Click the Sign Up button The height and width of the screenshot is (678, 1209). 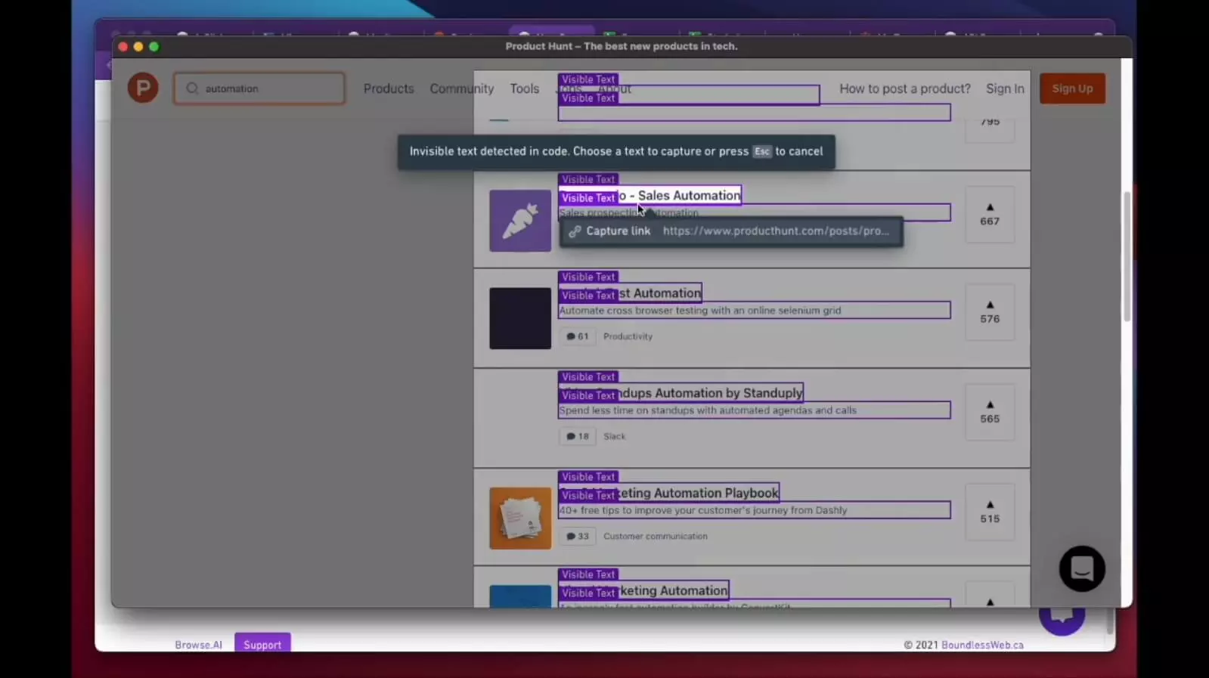(x=1072, y=88)
